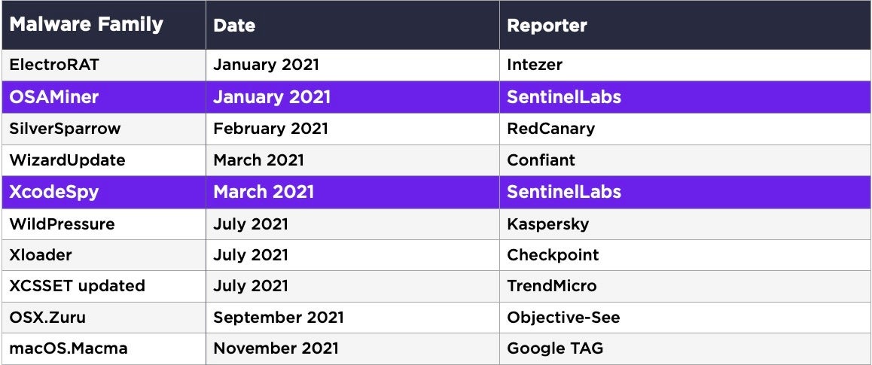Click the Intezer reporter cell
872x365 pixels.
click(x=535, y=65)
